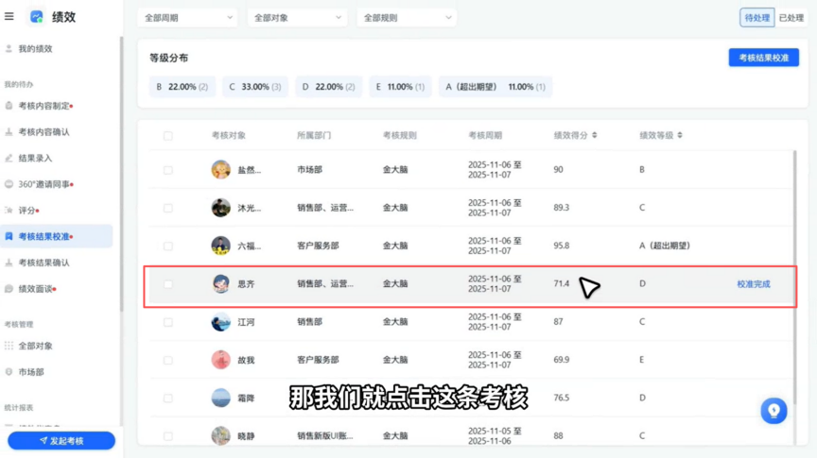Switch to the 待处理 tab
The height and width of the screenshot is (458, 817).
pyautogui.click(x=756, y=18)
